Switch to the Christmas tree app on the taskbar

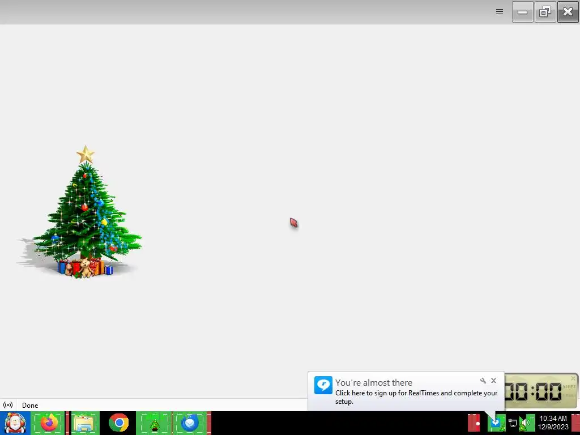[155, 423]
